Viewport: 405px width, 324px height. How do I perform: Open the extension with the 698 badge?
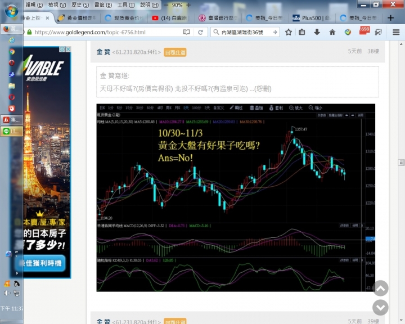click(364, 31)
